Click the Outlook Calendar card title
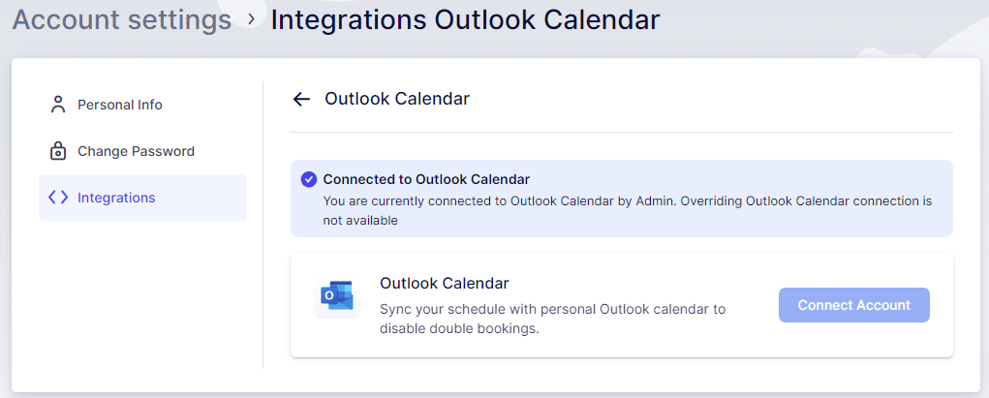 [445, 284]
